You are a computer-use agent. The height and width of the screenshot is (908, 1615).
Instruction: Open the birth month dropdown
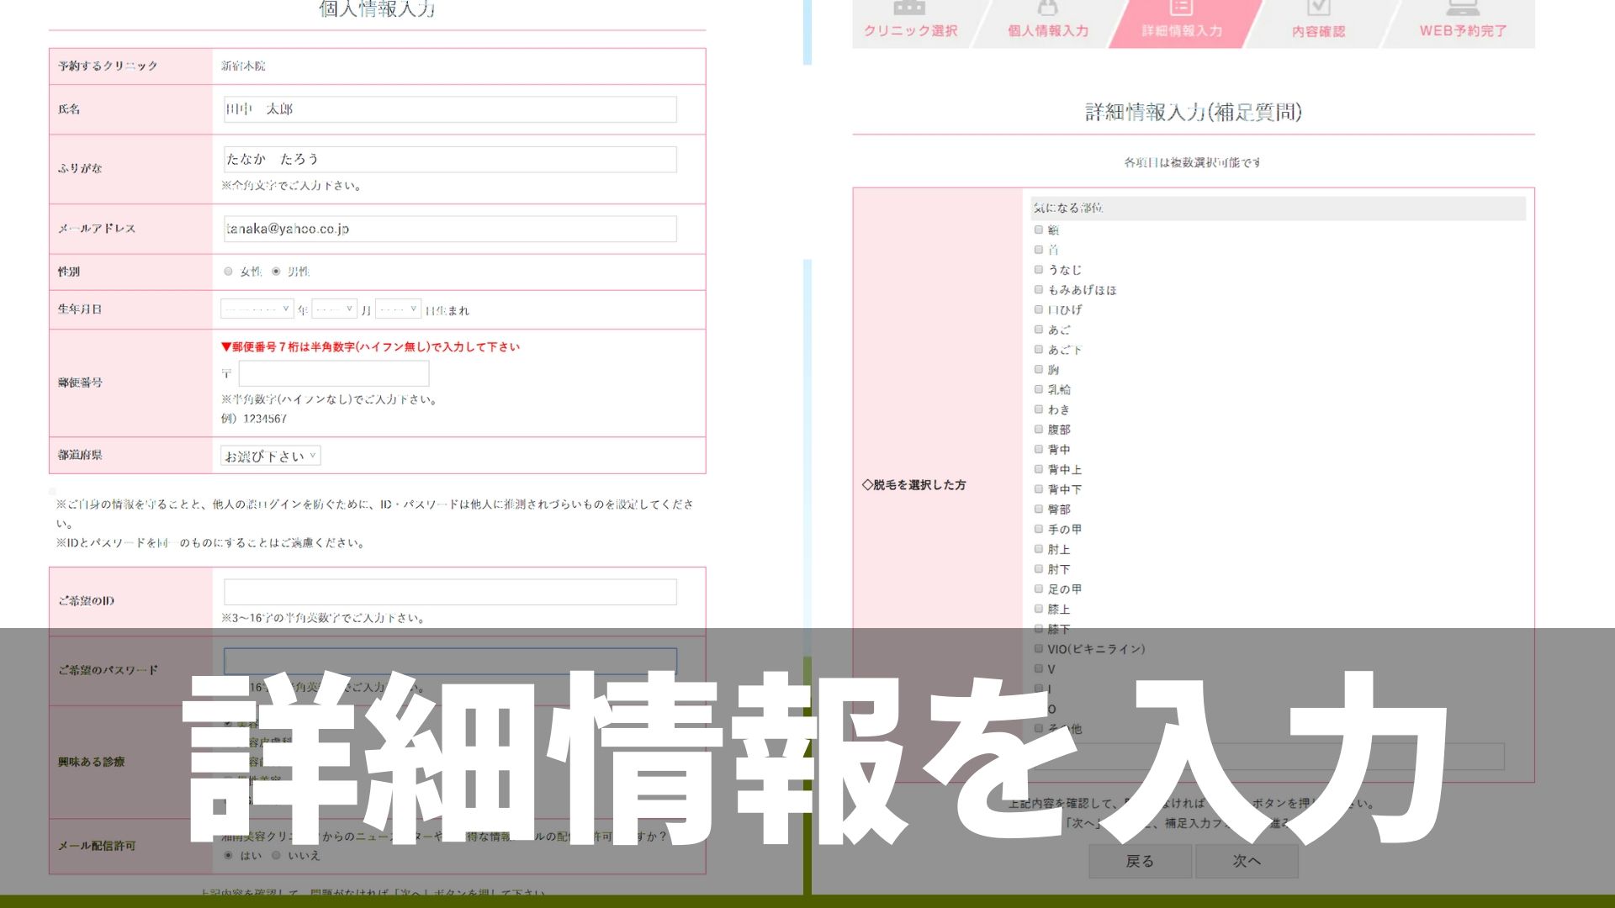334,309
